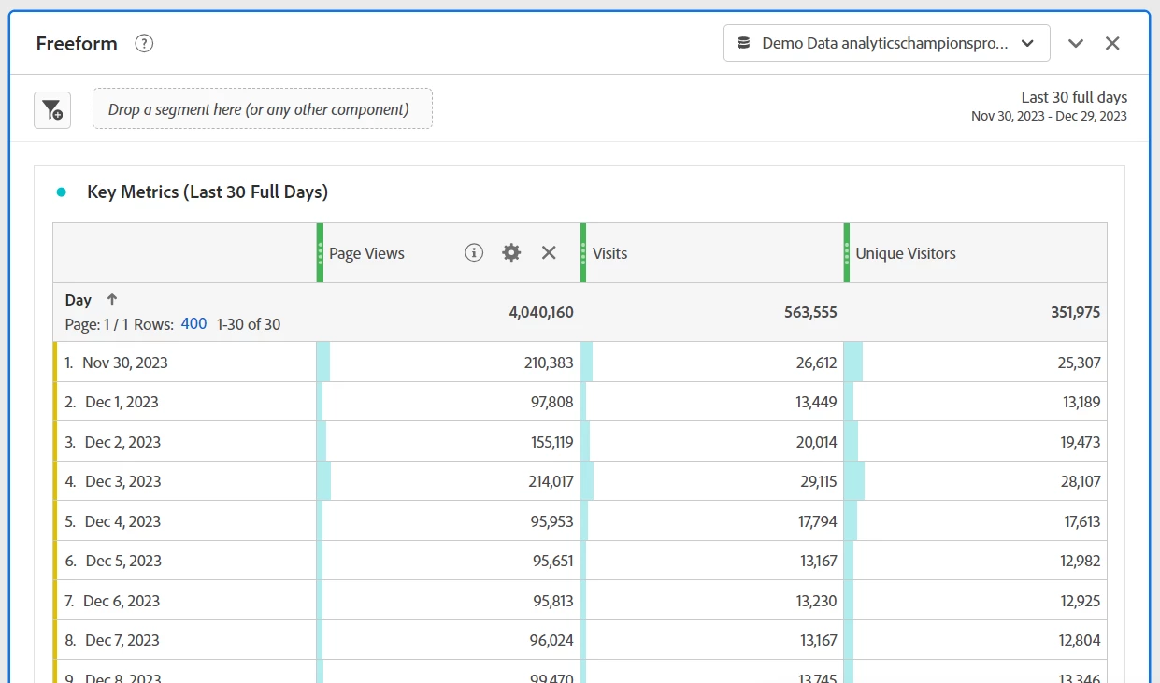Select the Key Metrics (Last 30 Full Days) title
Image resolution: width=1160 pixels, height=683 pixels.
coord(208,192)
